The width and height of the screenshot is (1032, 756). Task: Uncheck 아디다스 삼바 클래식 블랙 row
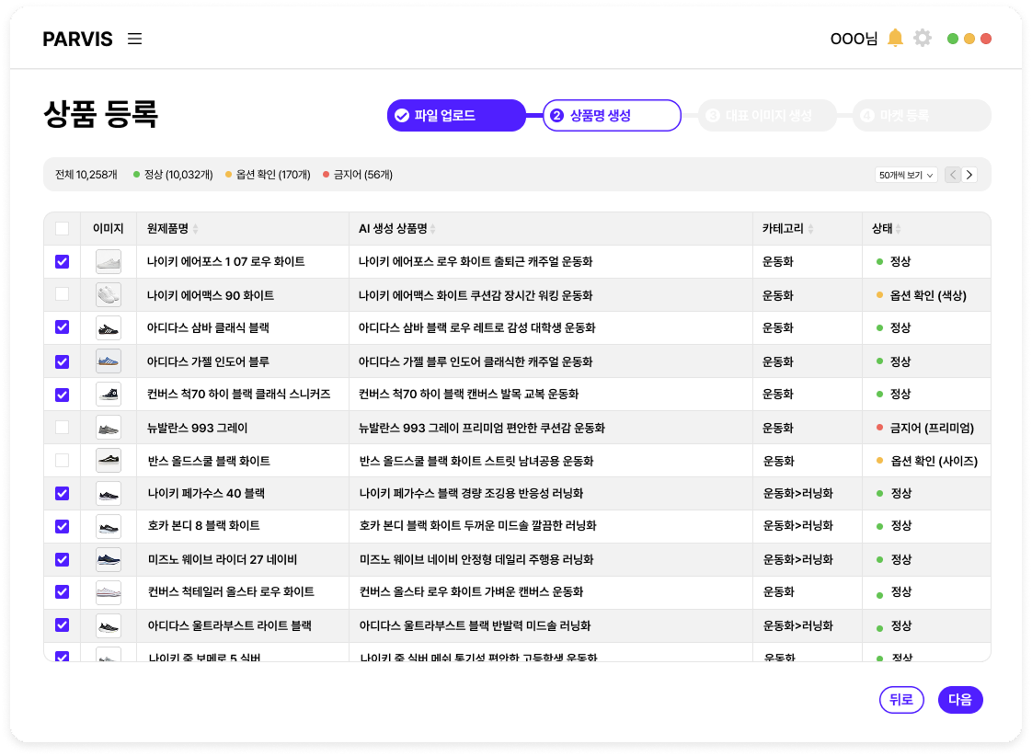[x=62, y=327]
